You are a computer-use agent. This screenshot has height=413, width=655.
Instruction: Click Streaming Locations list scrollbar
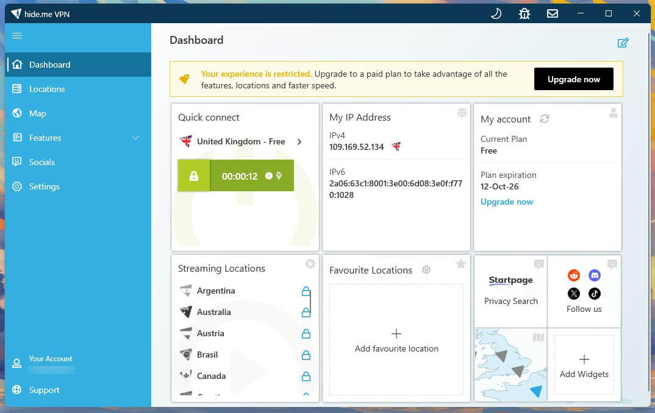coord(310,303)
